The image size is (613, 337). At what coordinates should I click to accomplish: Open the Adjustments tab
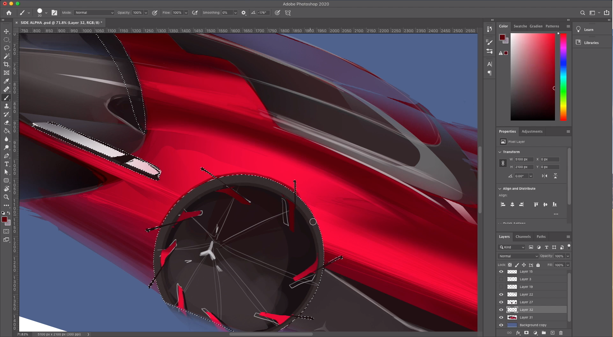click(532, 131)
